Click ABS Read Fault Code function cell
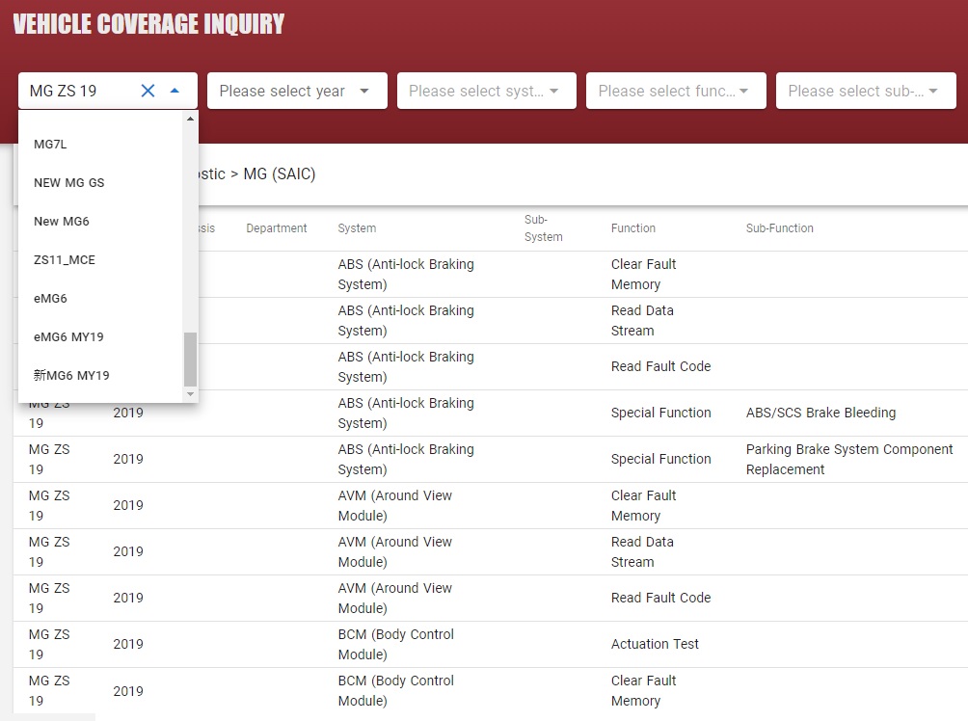The image size is (968, 721). click(660, 366)
